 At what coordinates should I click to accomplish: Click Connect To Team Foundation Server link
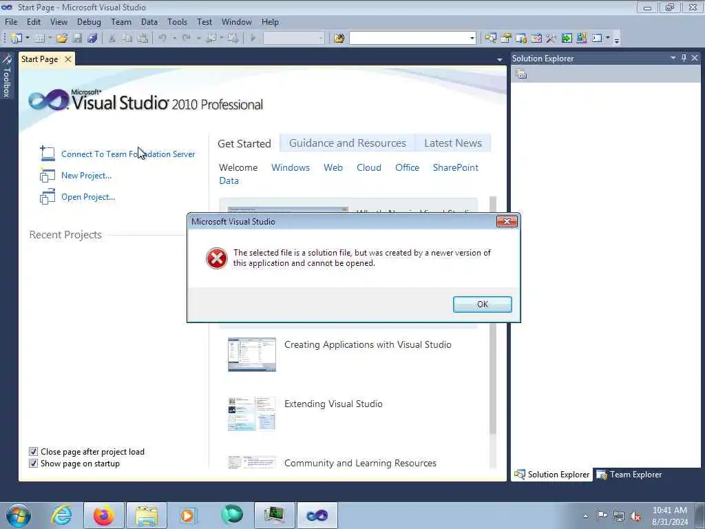[128, 154]
